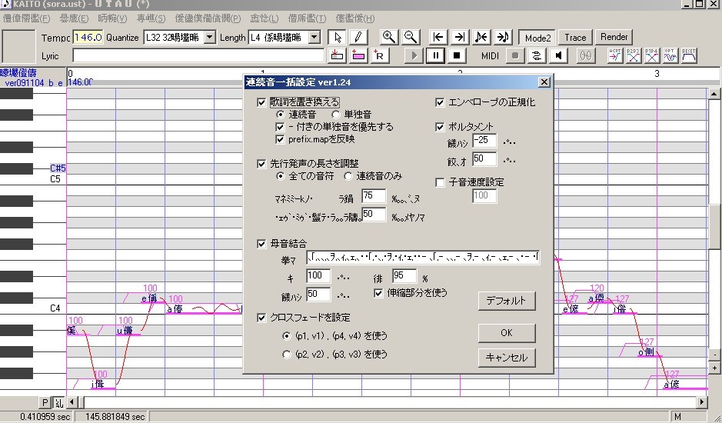Click the MIDI record circle button
The width and height of the screenshot is (722, 423).
click(515, 55)
